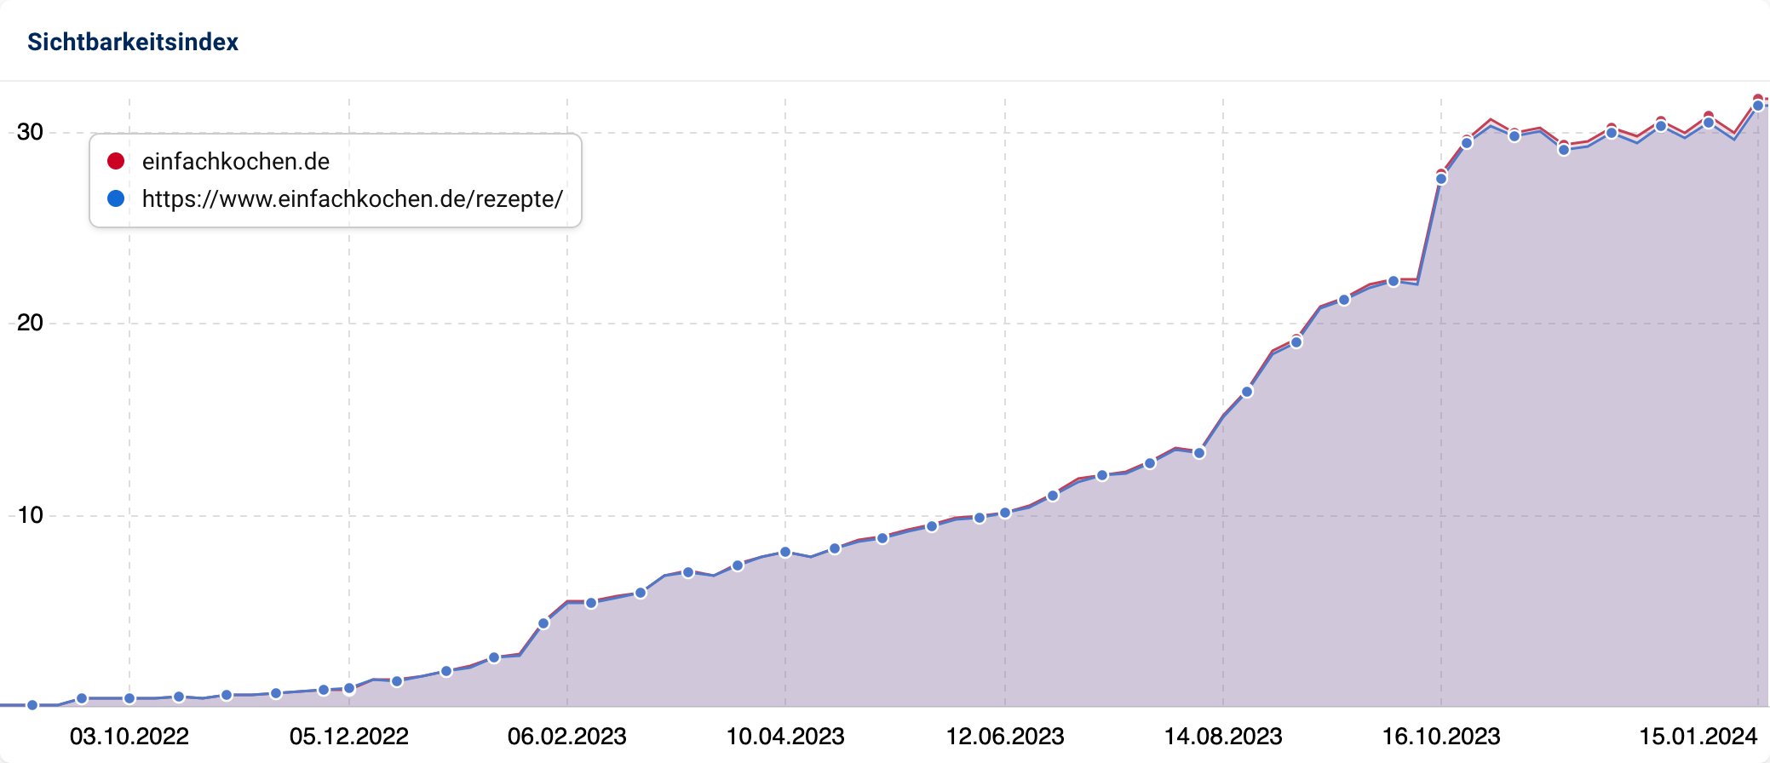Click the y-axis value 30
The height and width of the screenshot is (763, 1770).
point(30,132)
